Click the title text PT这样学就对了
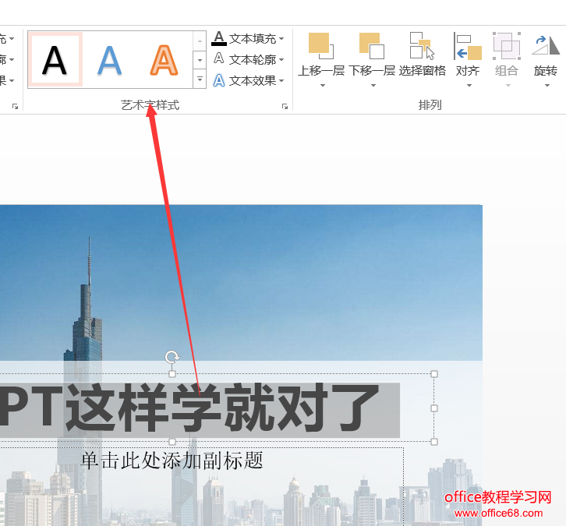This screenshot has height=526, width=566. pyautogui.click(x=189, y=409)
